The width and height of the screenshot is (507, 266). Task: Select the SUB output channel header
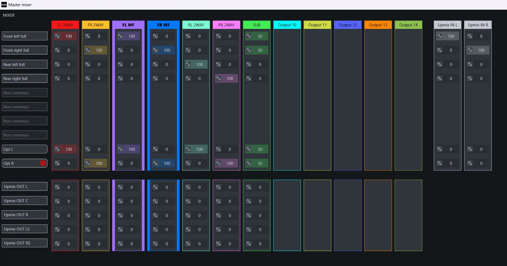(257, 25)
